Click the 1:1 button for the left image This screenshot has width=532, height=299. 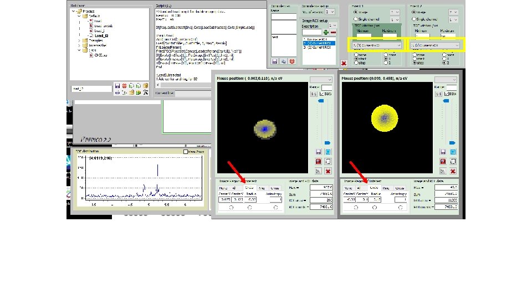(x=314, y=94)
